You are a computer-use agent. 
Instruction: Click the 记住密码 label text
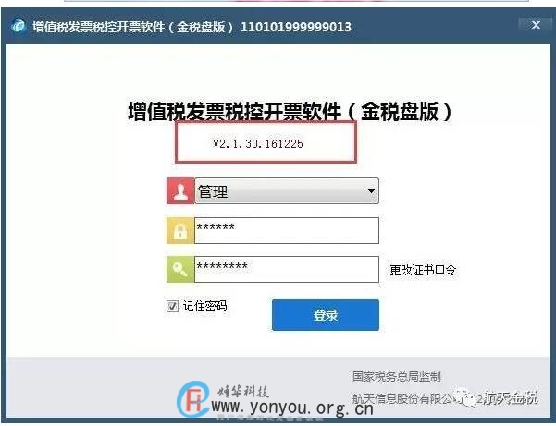[205, 306]
